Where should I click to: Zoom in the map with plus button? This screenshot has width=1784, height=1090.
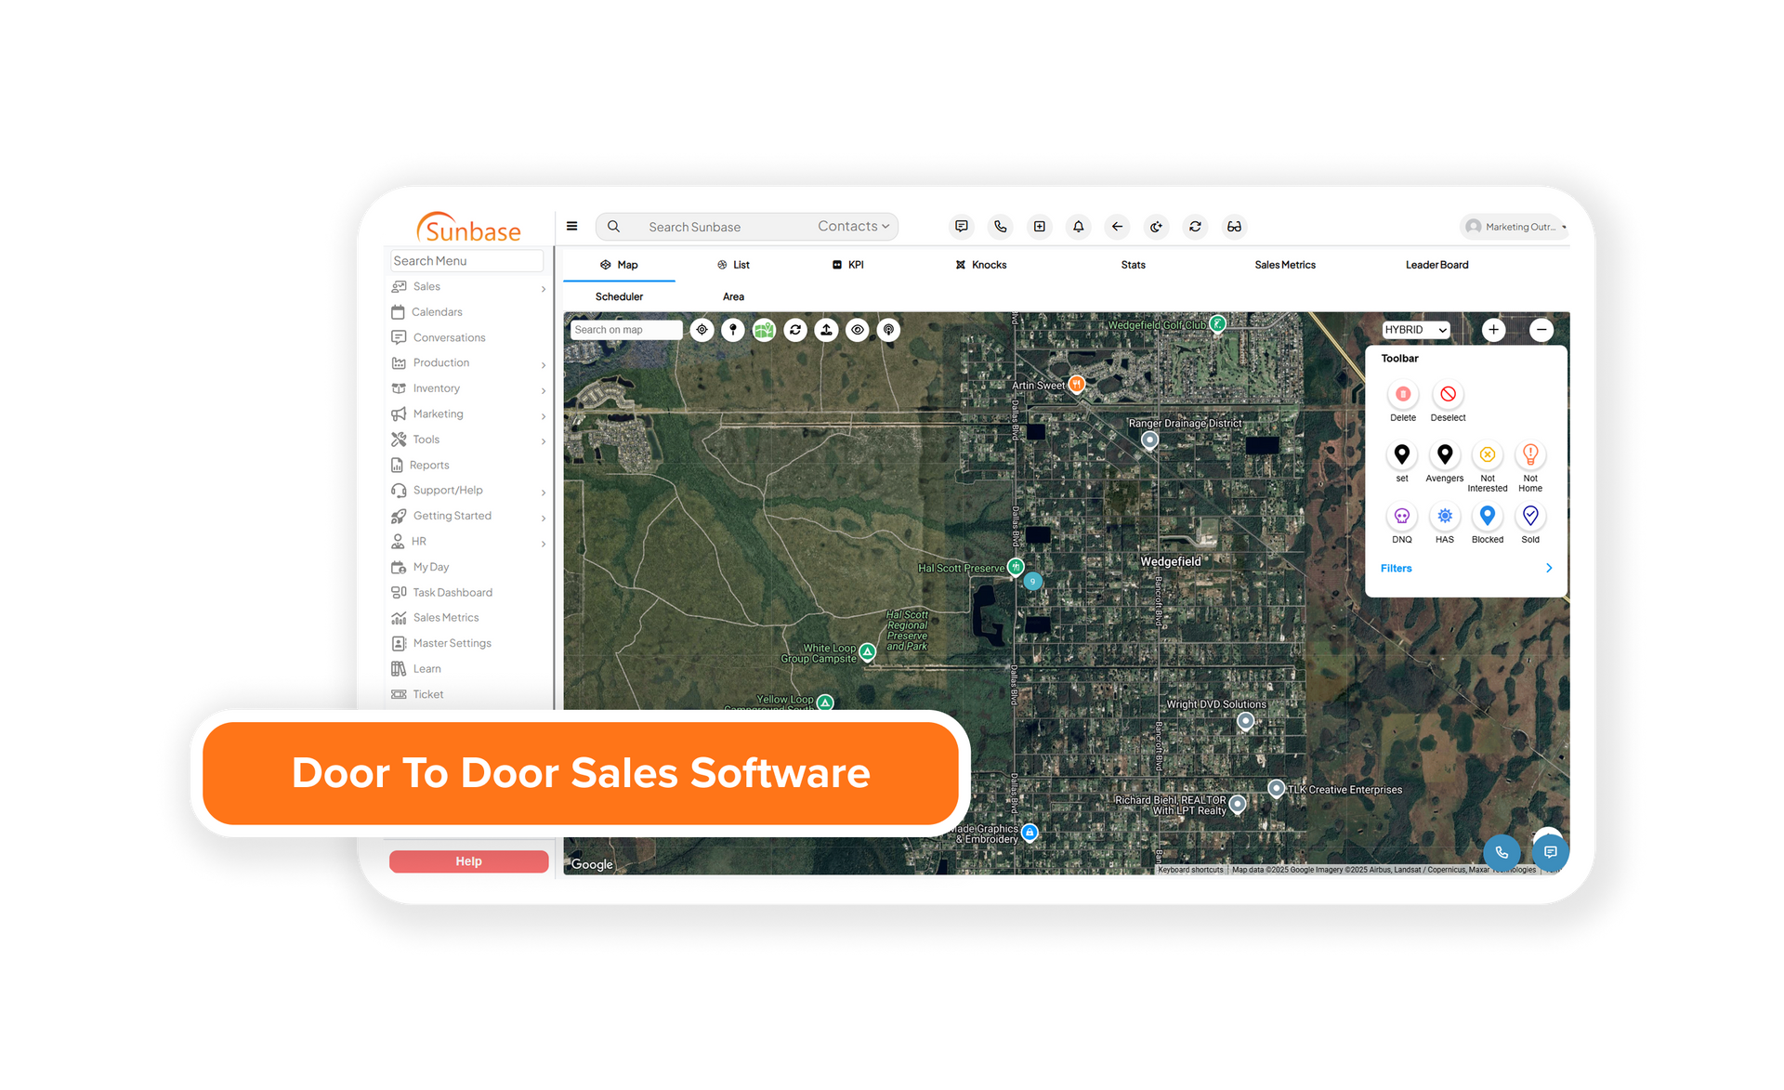pos(1493,330)
